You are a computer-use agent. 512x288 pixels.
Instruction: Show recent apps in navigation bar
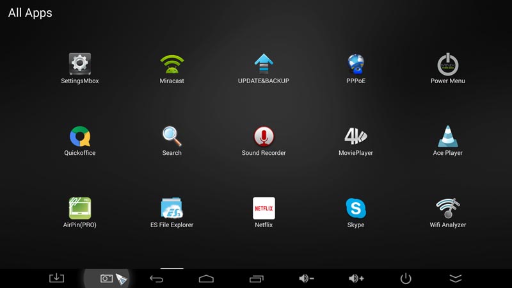coord(257,278)
